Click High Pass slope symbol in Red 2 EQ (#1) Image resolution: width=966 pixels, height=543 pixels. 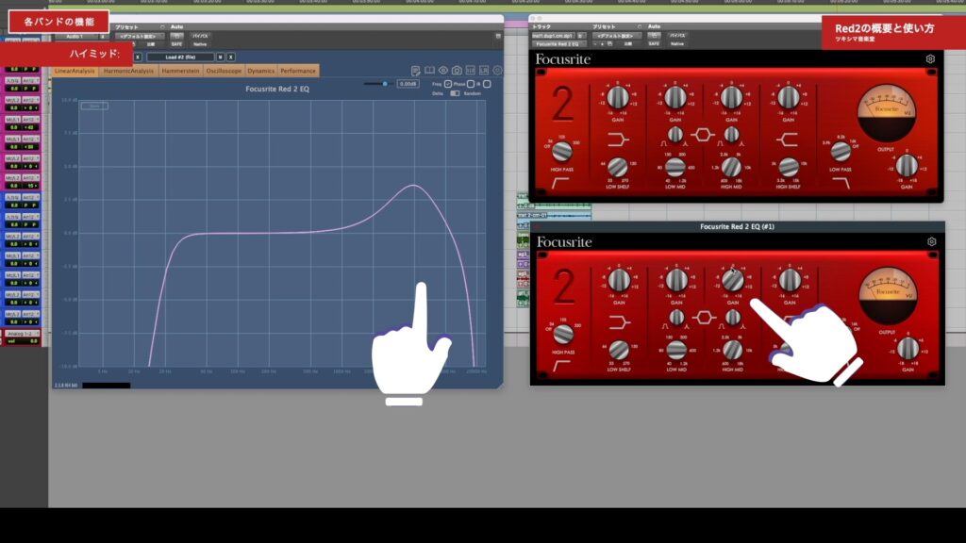pos(561,366)
